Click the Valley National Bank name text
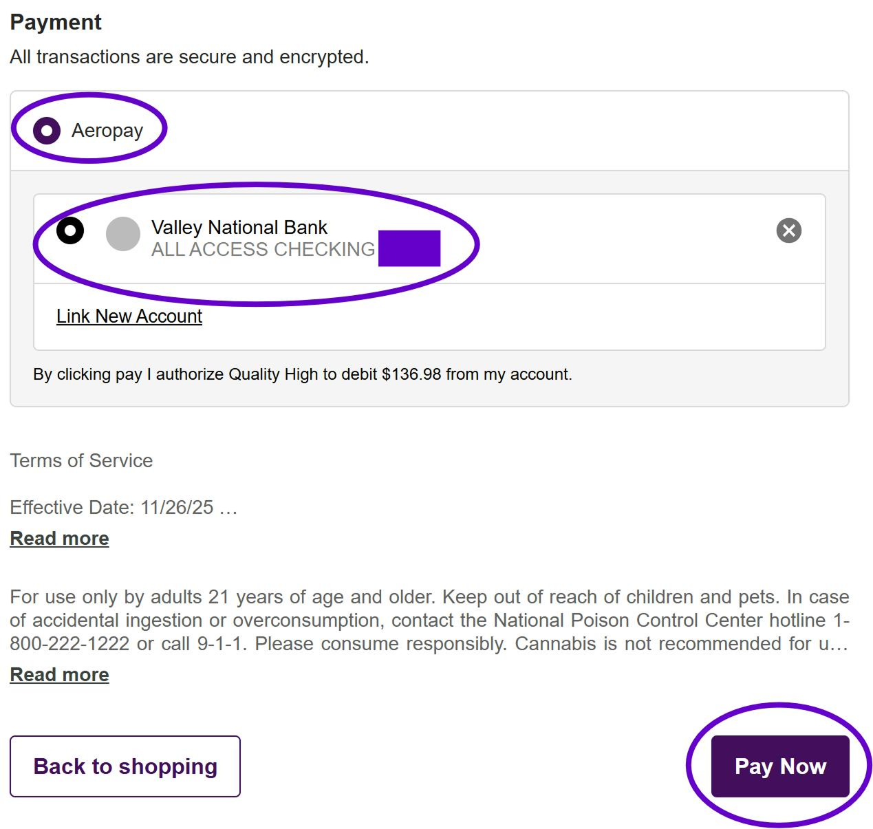 239,228
